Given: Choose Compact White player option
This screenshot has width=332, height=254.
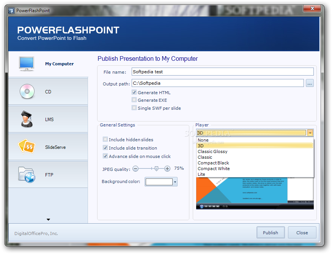Looking at the screenshot, I should (255, 169).
